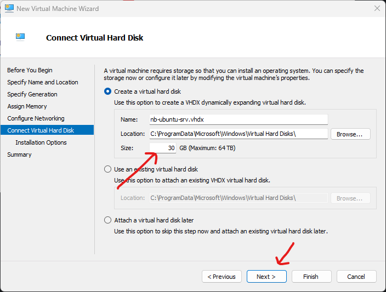Click the header virtual disk icon
The image size is (386, 292).
20,37
